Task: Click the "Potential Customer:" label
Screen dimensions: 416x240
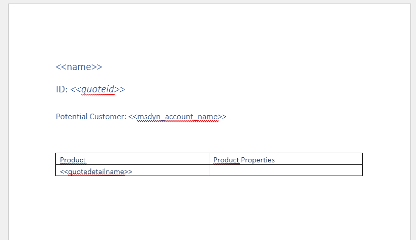Action: pos(91,117)
